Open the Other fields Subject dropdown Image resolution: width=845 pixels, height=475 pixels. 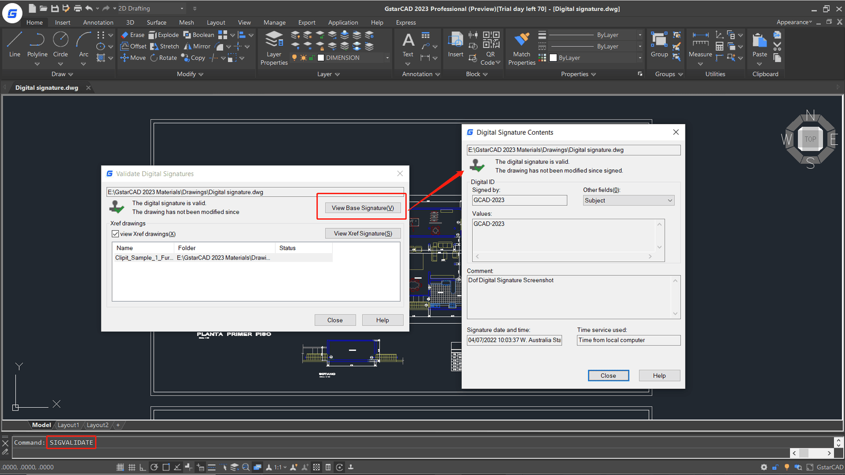628,200
